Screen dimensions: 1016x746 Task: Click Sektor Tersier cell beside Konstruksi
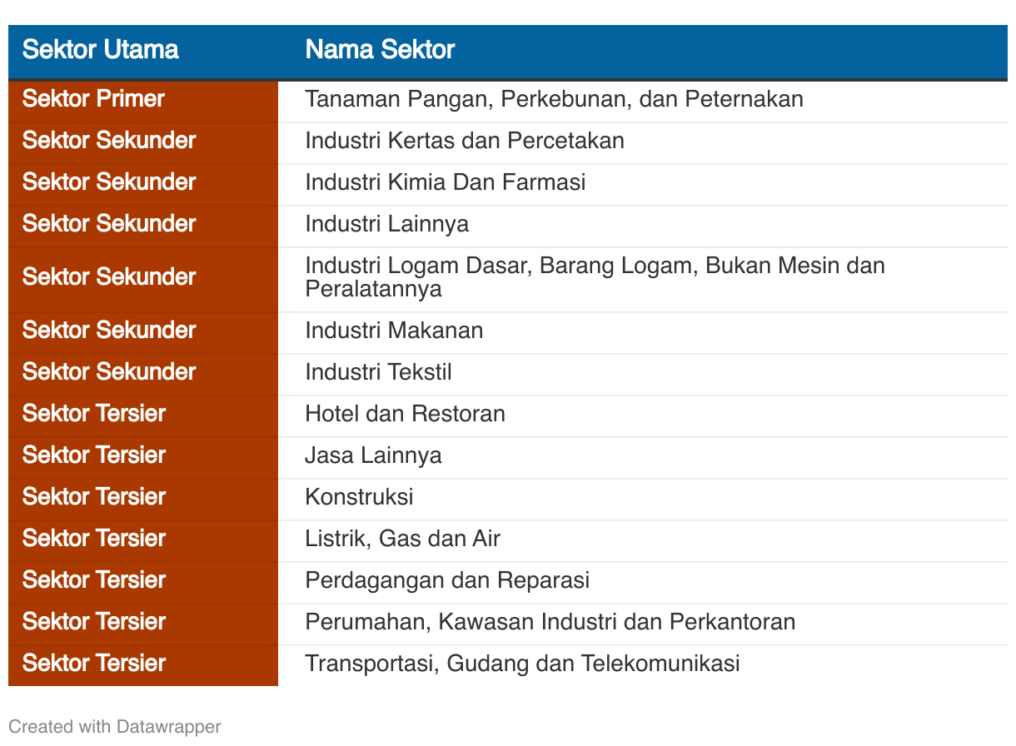(x=143, y=498)
